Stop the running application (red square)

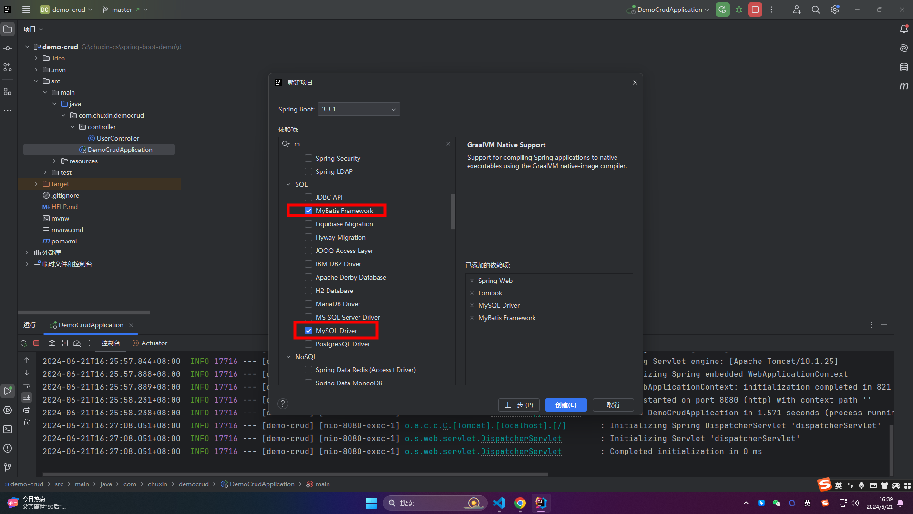[x=755, y=10]
